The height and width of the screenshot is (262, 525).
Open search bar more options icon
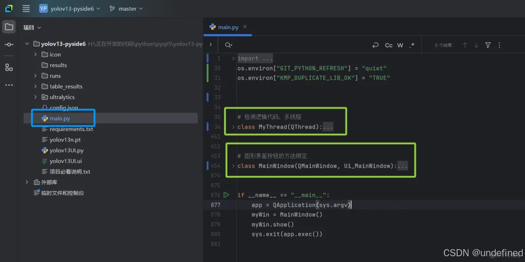tap(499, 45)
